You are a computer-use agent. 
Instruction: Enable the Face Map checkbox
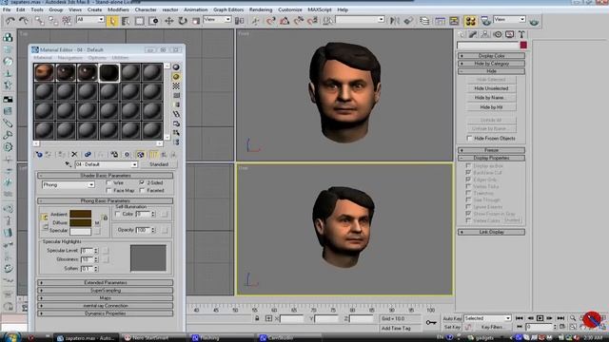108,190
